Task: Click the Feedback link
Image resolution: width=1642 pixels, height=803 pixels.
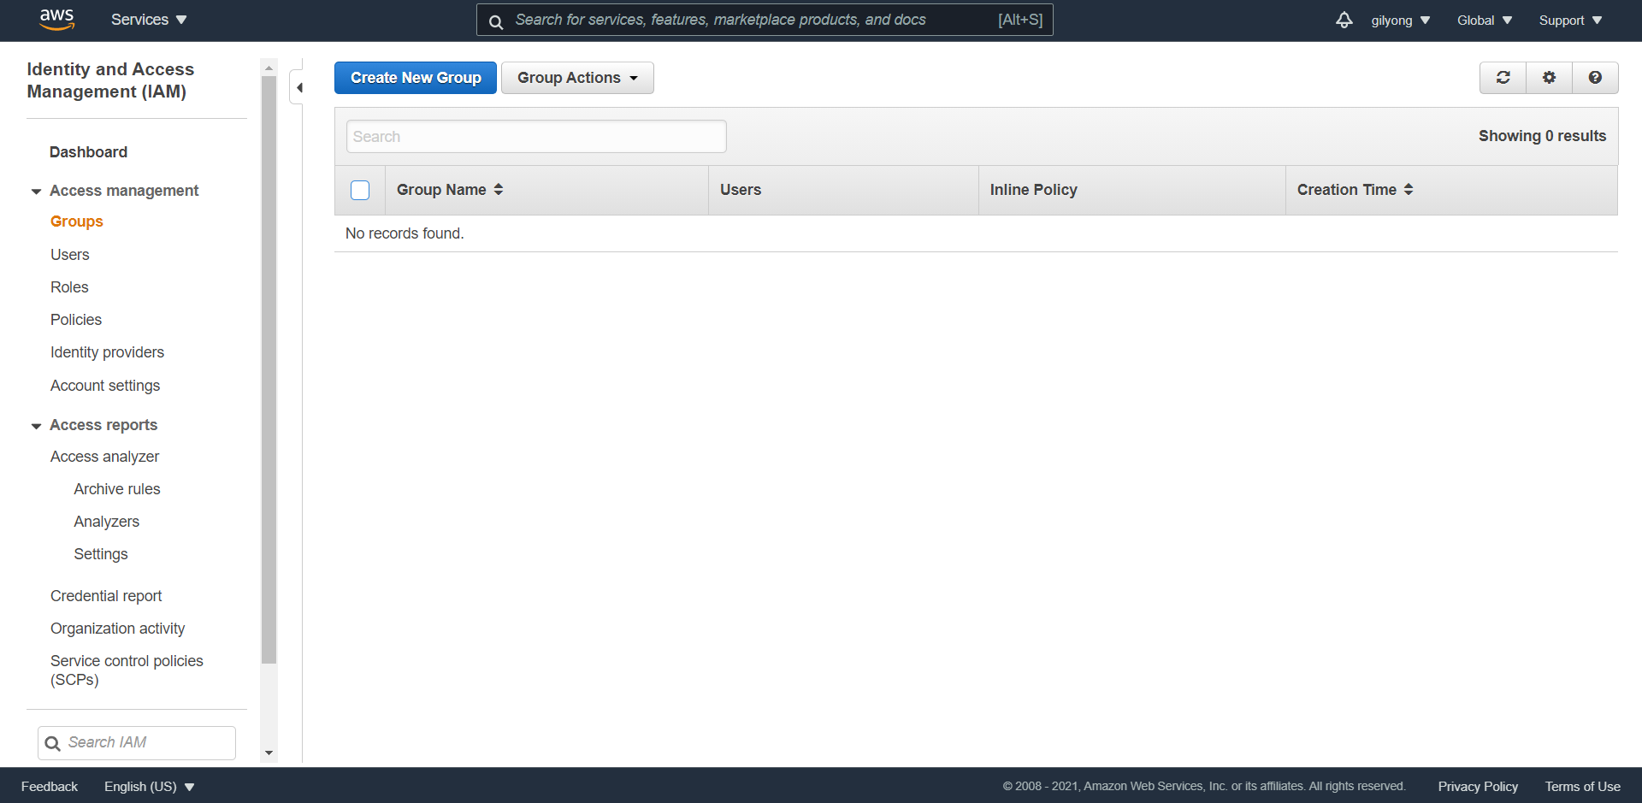Action: [x=50, y=787]
